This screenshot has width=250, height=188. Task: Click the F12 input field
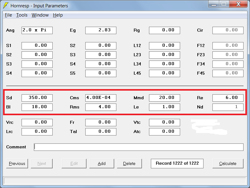click(228, 46)
